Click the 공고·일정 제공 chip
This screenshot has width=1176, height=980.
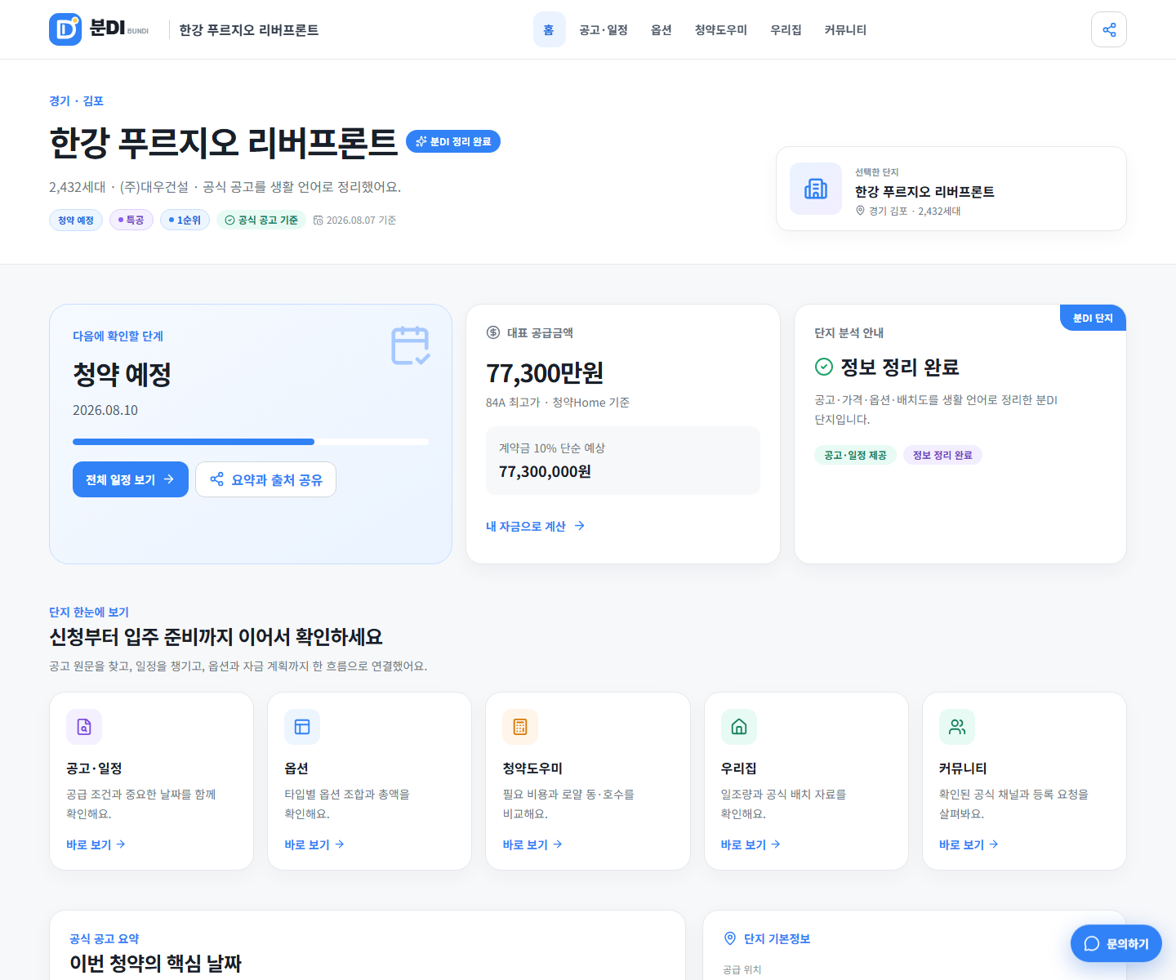[x=855, y=455]
